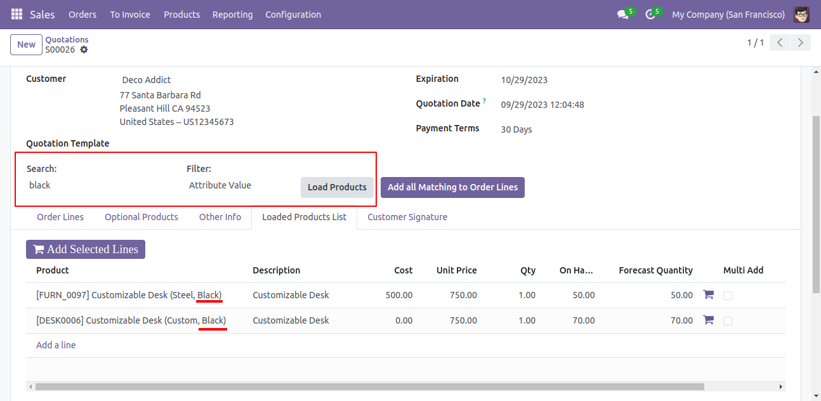The width and height of the screenshot is (821, 401).
Task: Open the gear actions menu beside S00026
Action: point(84,49)
